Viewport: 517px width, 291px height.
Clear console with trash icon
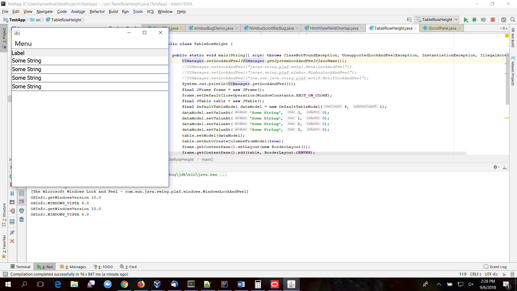coord(22,220)
